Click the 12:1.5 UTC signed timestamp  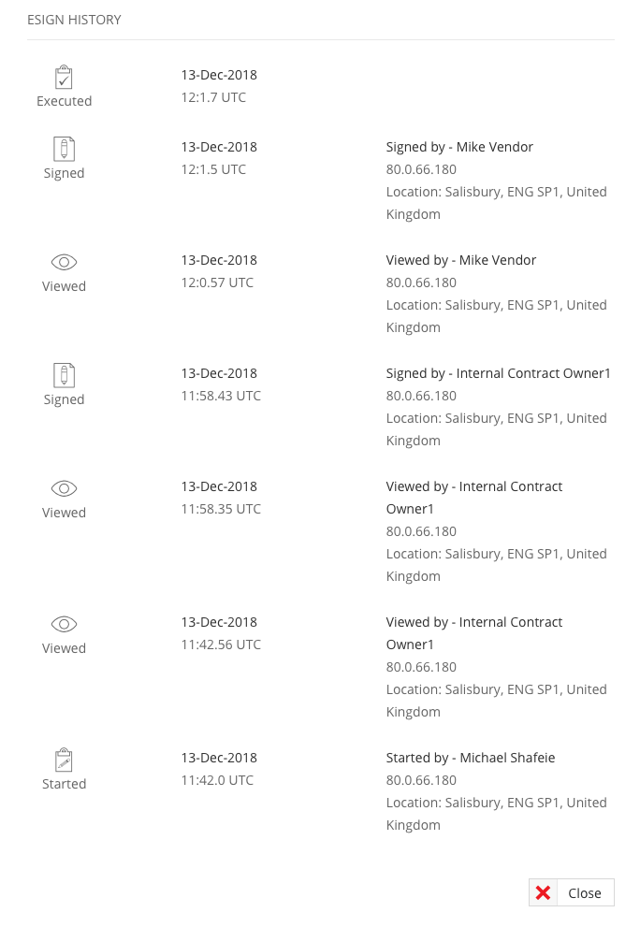coord(213,169)
